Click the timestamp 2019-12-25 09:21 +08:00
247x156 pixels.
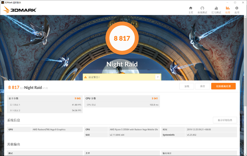pyautogui.click(x=199, y=130)
